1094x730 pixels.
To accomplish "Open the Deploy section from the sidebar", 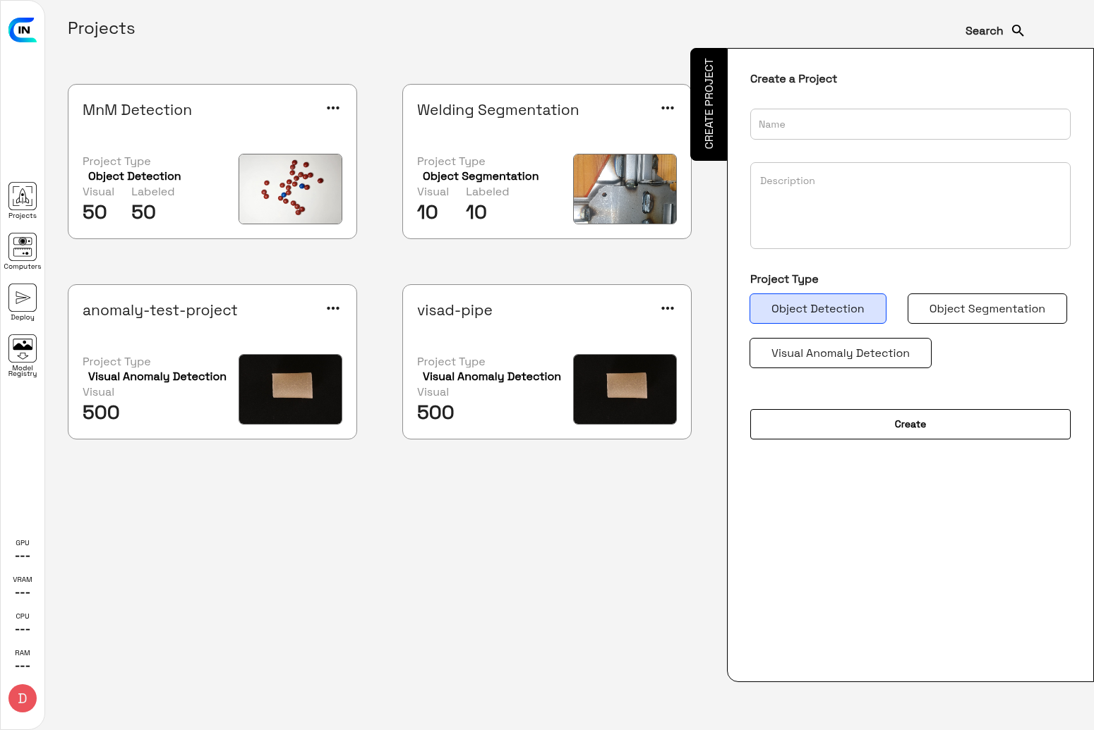I will click(22, 298).
